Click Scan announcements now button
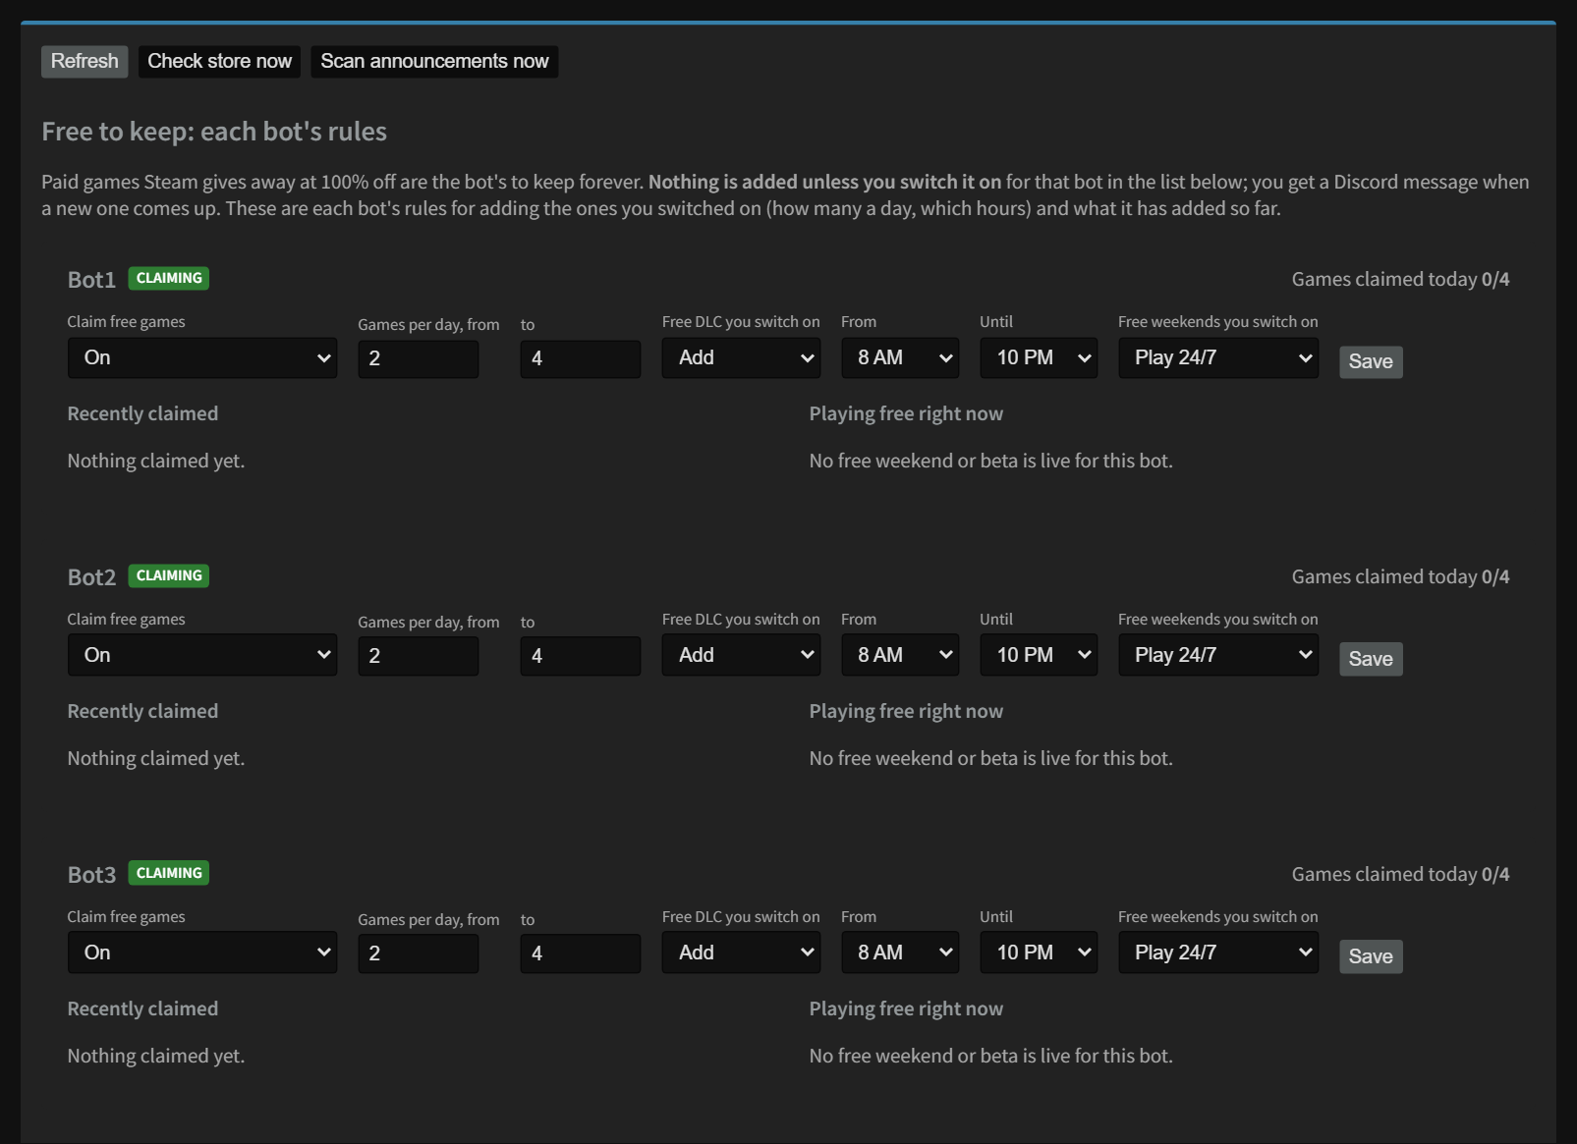This screenshot has height=1144, width=1577. click(434, 61)
